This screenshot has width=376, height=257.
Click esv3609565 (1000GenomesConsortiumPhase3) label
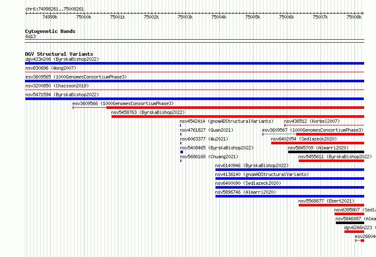pos(76,77)
